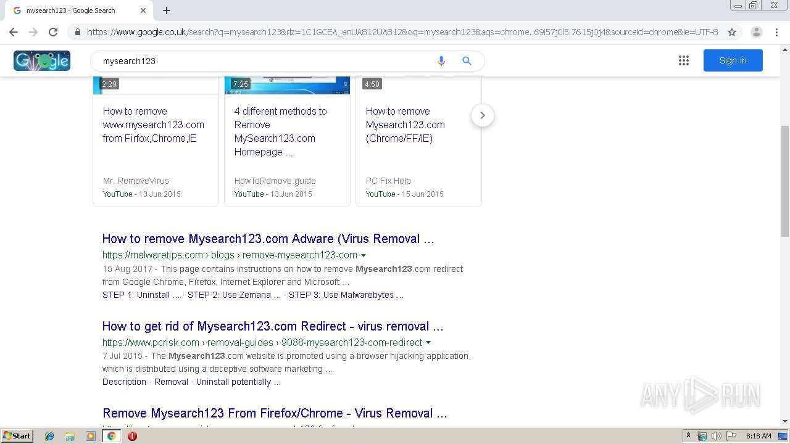Jump to 'STEP 1: Uninstall' sitelink
Image resolution: width=790 pixels, height=444 pixels.
pos(141,295)
